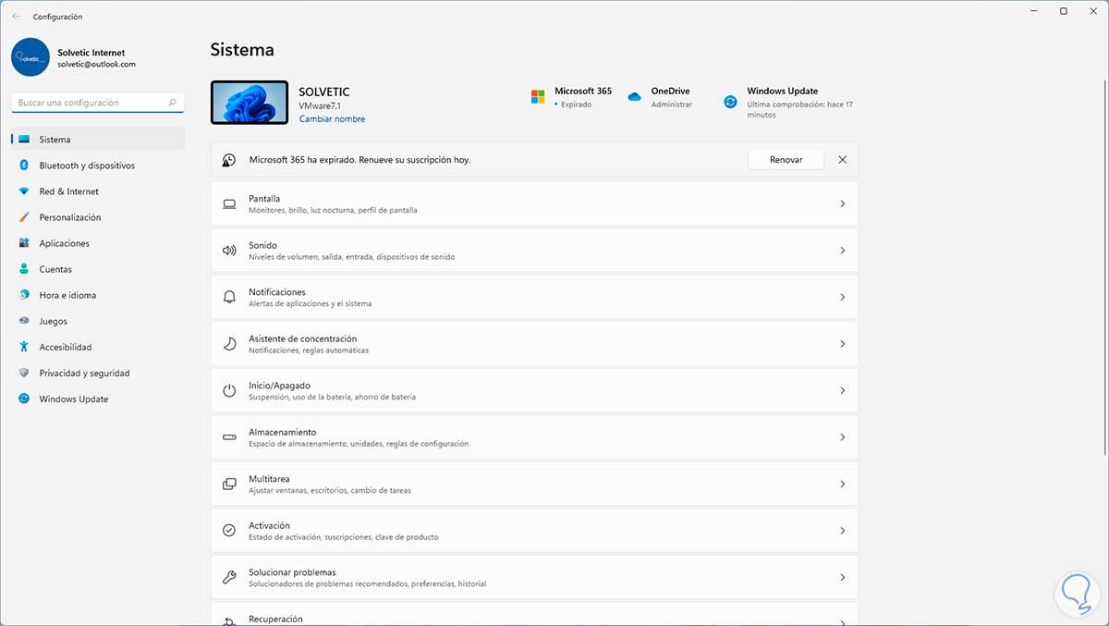
Task: Open Accesibilidad section label
Action: coord(66,347)
